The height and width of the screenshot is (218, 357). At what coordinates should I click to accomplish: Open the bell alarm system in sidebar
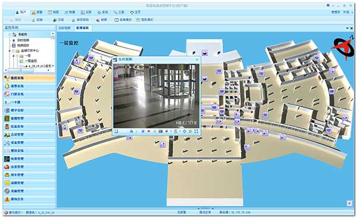click(x=29, y=86)
